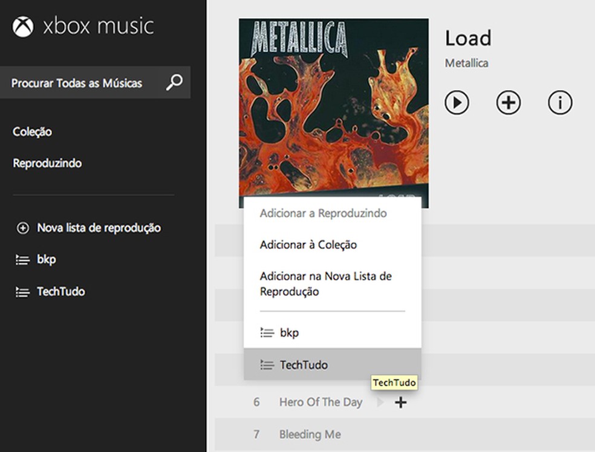This screenshot has height=452, width=595.
Task: Select Adicionar à Coleção in the menu
Action: click(x=308, y=245)
